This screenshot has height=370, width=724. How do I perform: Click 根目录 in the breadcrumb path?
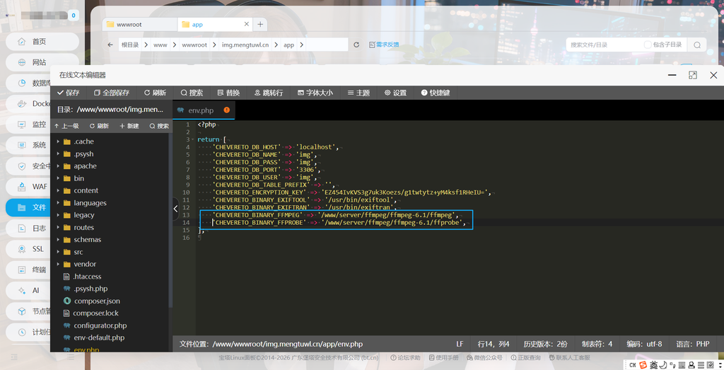pos(130,45)
